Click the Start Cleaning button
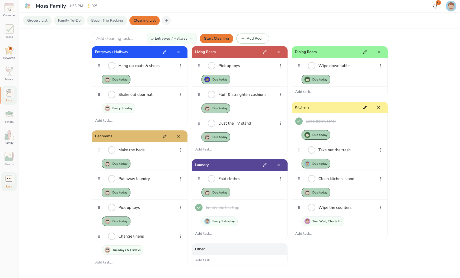Image resolution: width=460 pixels, height=278 pixels. (x=216, y=39)
